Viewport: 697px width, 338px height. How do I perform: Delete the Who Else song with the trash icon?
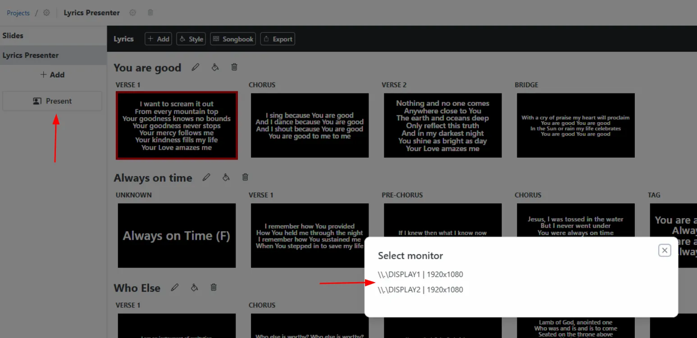coord(214,287)
